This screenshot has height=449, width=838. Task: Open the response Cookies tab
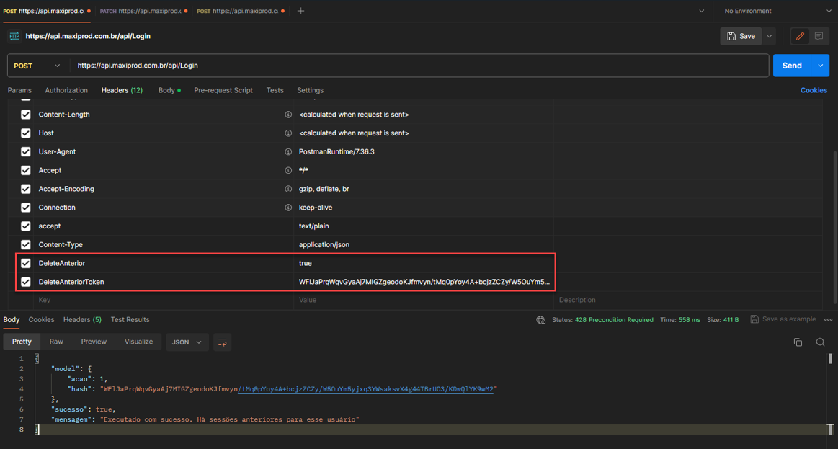point(41,320)
